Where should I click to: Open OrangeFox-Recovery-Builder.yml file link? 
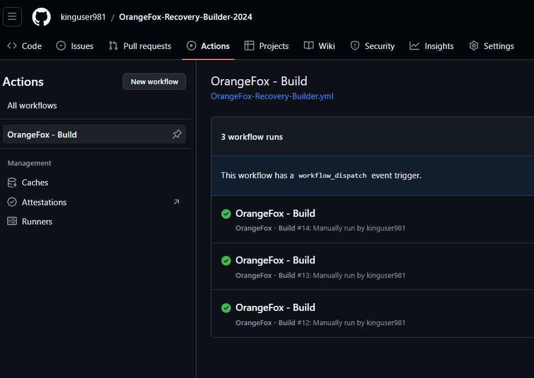pos(272,96)
